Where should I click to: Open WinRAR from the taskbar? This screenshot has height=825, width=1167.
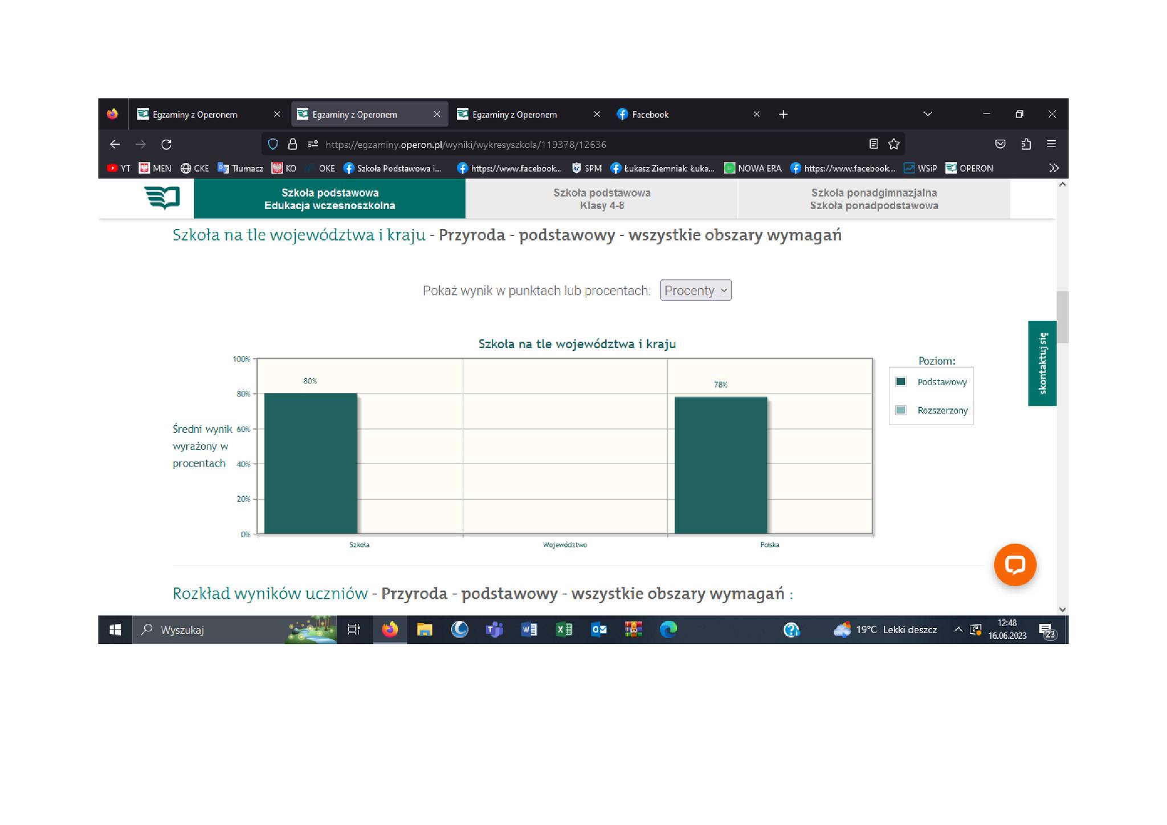634,630
